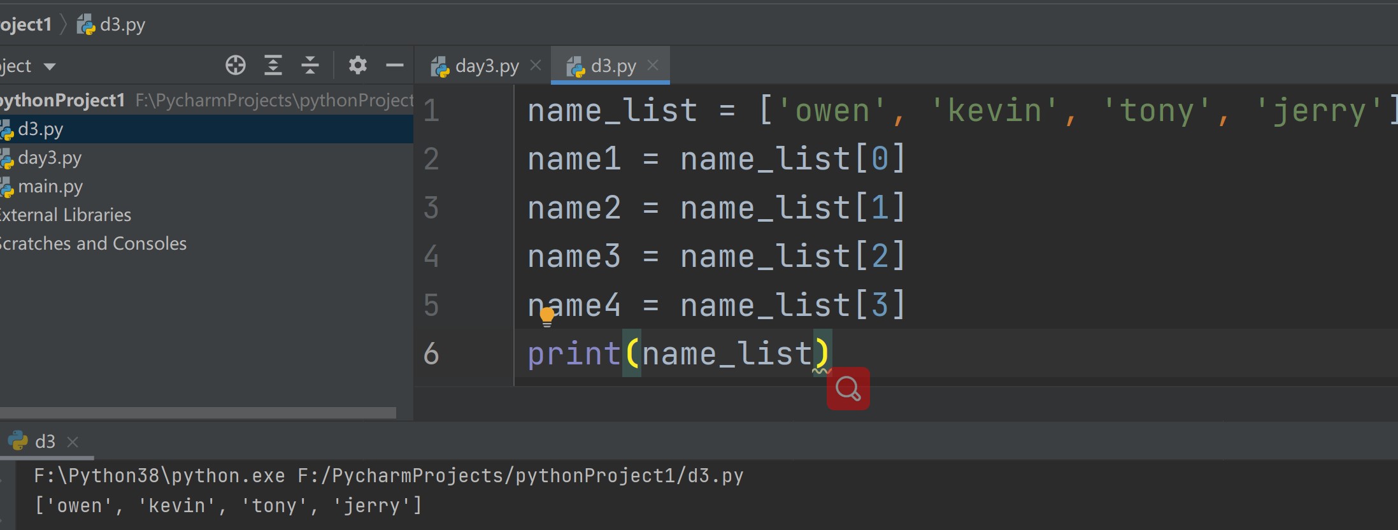
Task: Expand External Libraries node
Action: [66, 215]
